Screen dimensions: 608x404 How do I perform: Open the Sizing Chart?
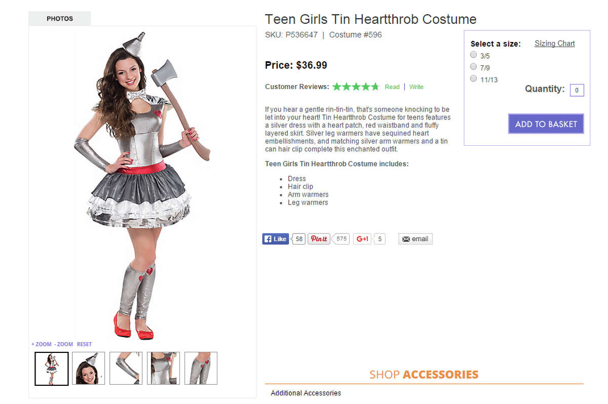click(x=554, y=44)
